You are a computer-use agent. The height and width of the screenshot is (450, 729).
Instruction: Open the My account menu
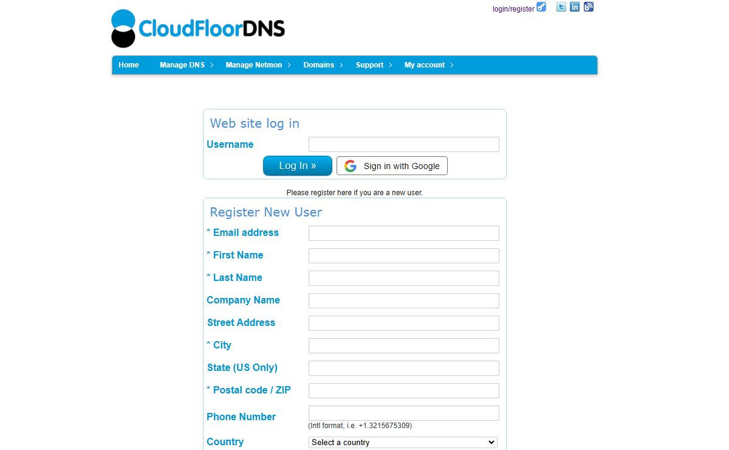click(x=425, y=65)
